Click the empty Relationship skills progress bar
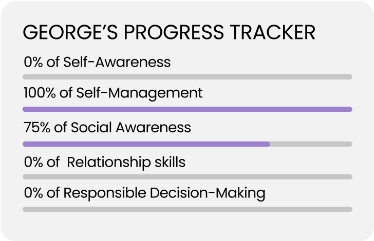Screen dimensions: 374x241 pyautogui.click(x=188, y=177)
